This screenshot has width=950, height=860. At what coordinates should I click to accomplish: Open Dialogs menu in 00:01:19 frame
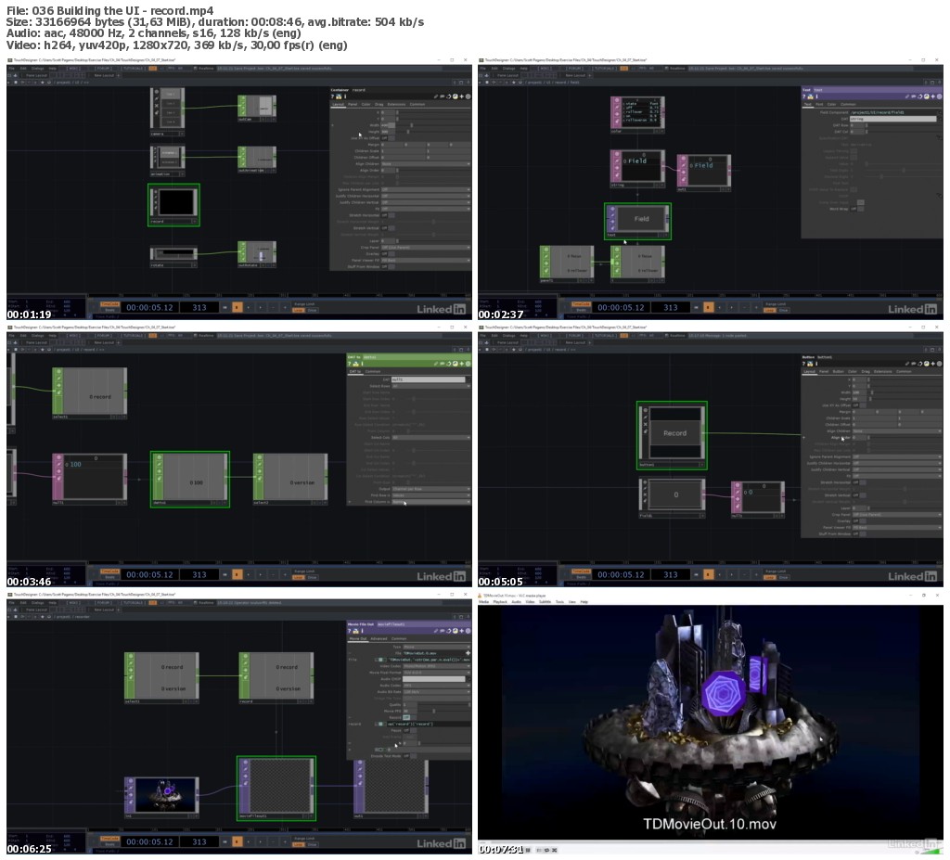pyautogui.click(x=37, y=69)
